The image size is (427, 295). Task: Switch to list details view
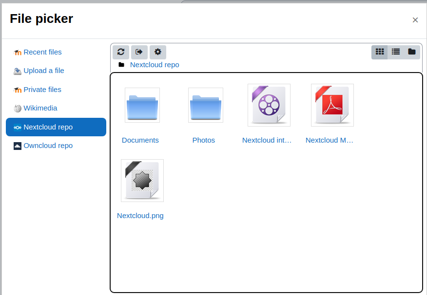coord(396,52)
